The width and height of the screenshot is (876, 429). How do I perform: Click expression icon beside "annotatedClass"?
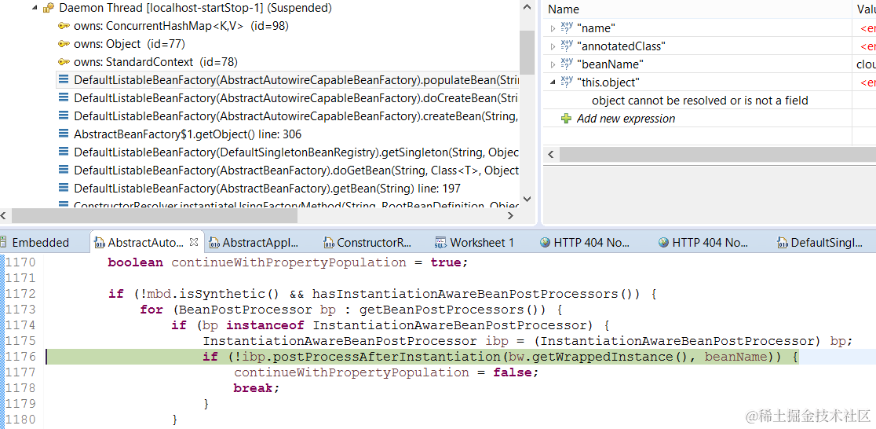tap(567, 46)
